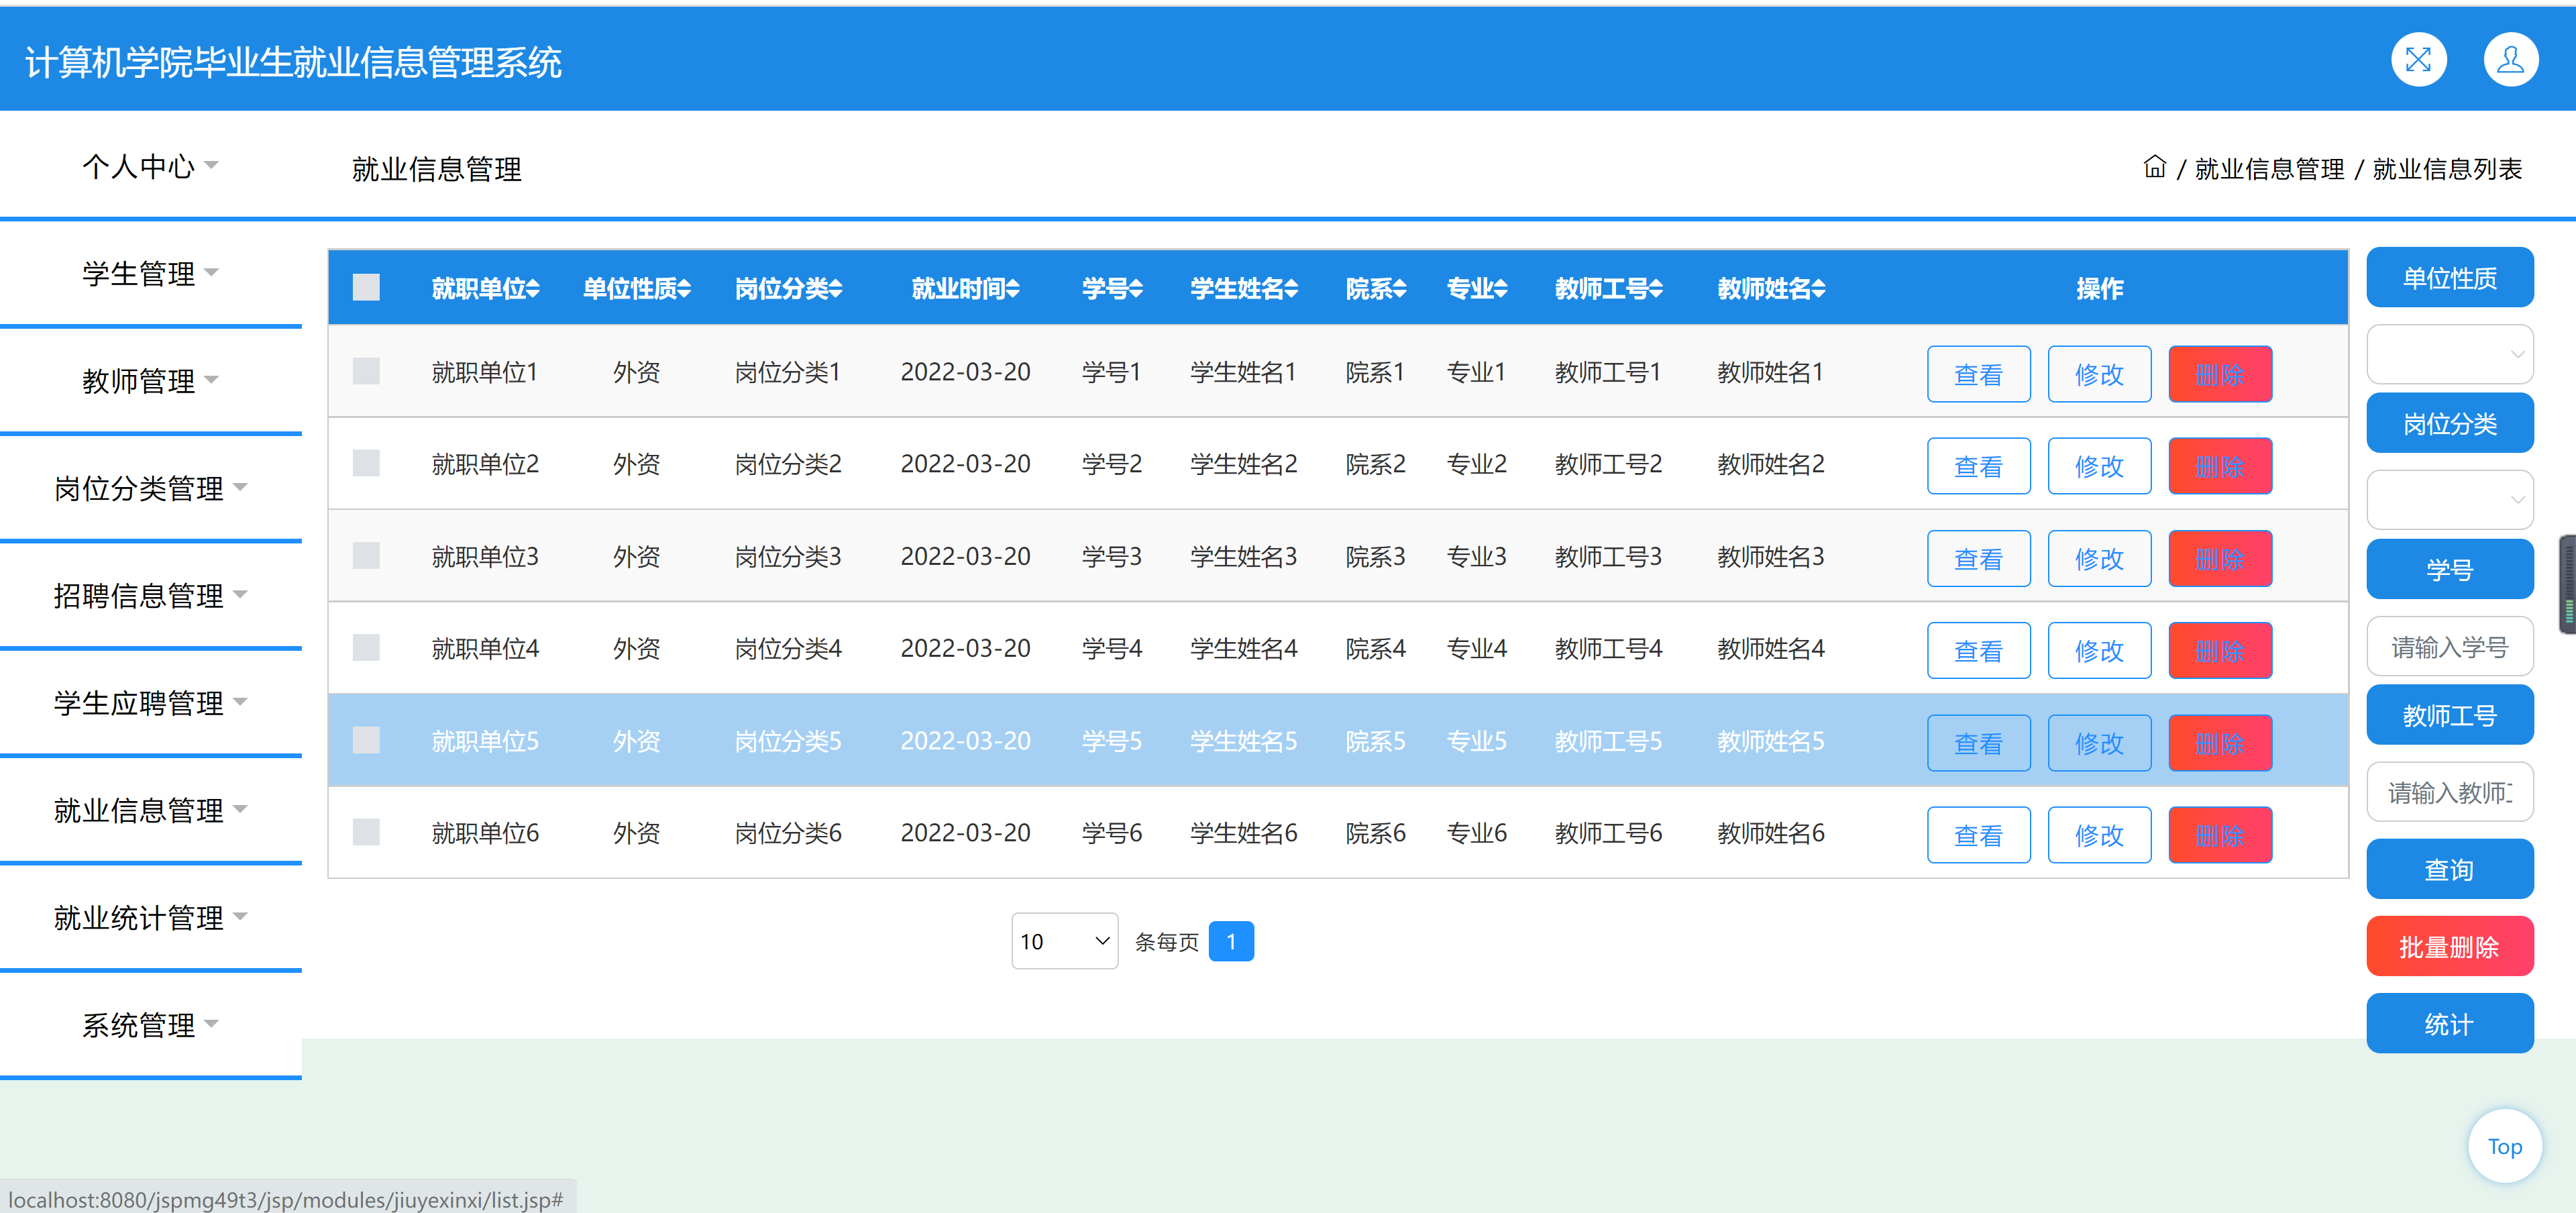
Task: Open the 岗位分类 filter dropdown
Action: [2449, 500]
